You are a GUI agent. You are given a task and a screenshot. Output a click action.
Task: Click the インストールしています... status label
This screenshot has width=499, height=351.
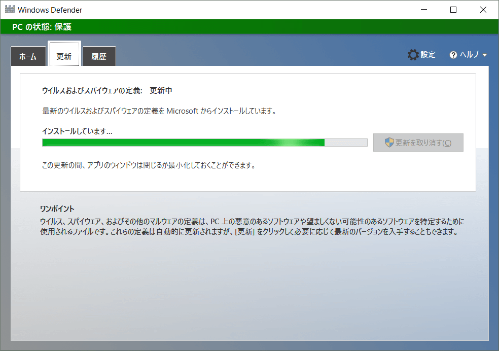coord(77,131)
